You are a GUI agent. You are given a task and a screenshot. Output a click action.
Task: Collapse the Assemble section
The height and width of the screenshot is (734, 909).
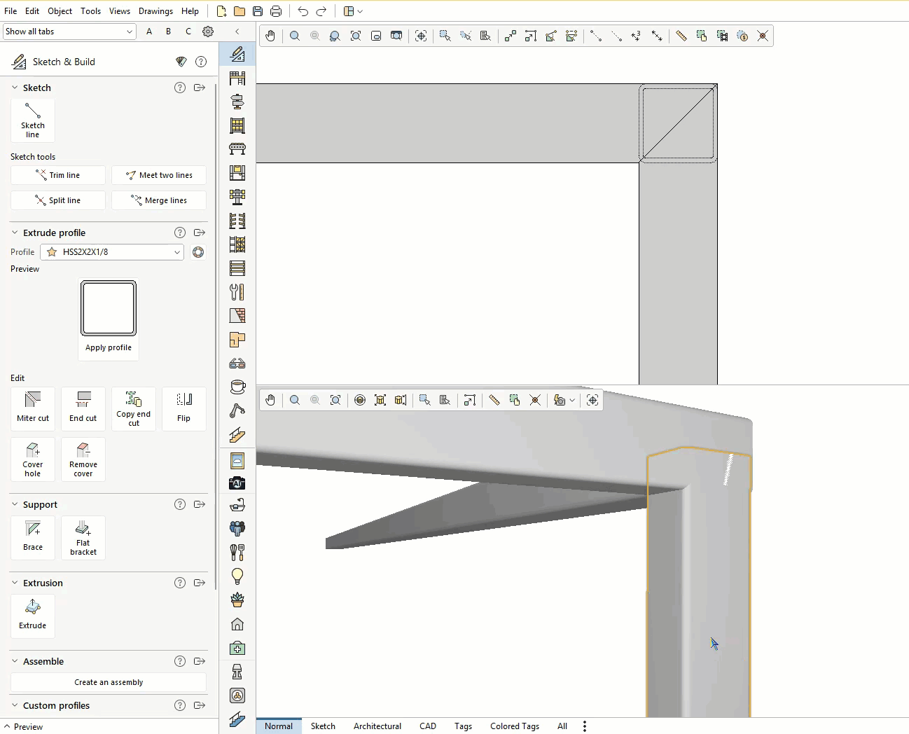coord(15,661)
